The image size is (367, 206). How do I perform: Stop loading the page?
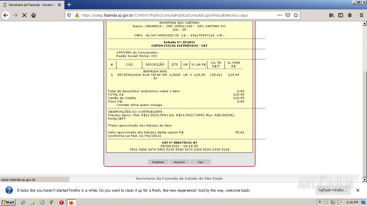(24, 15)
